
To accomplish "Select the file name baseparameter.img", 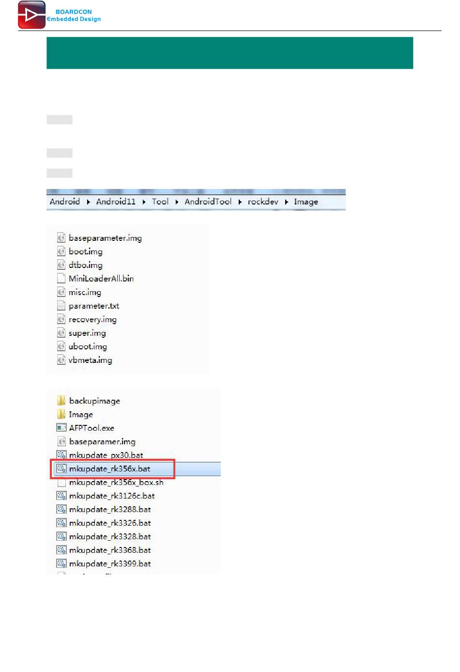I will pyautogui.click(x=105, y=238).
